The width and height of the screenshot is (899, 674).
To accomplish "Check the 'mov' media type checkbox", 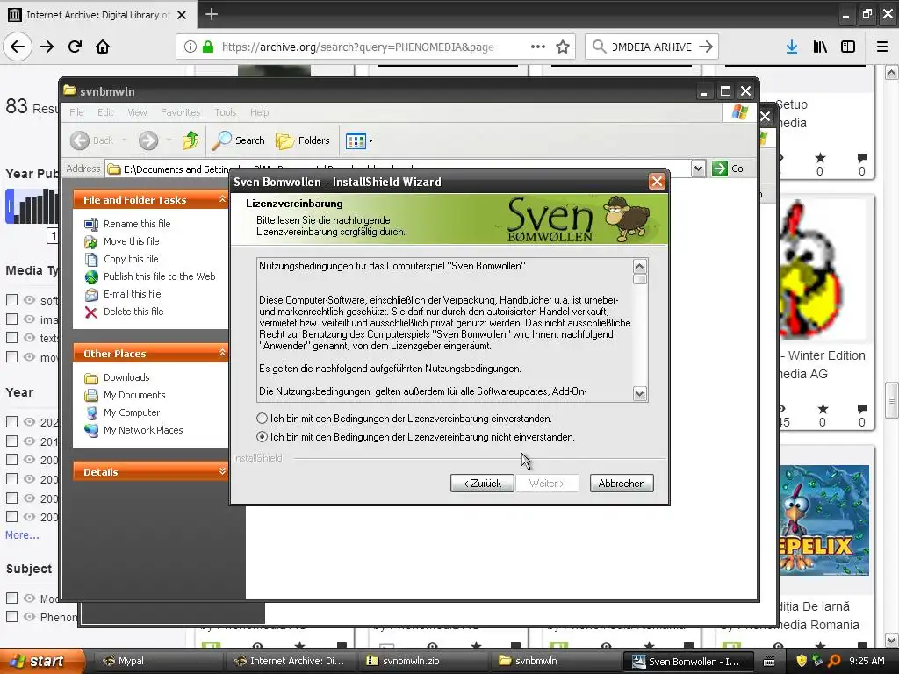I will click(11, 356).
